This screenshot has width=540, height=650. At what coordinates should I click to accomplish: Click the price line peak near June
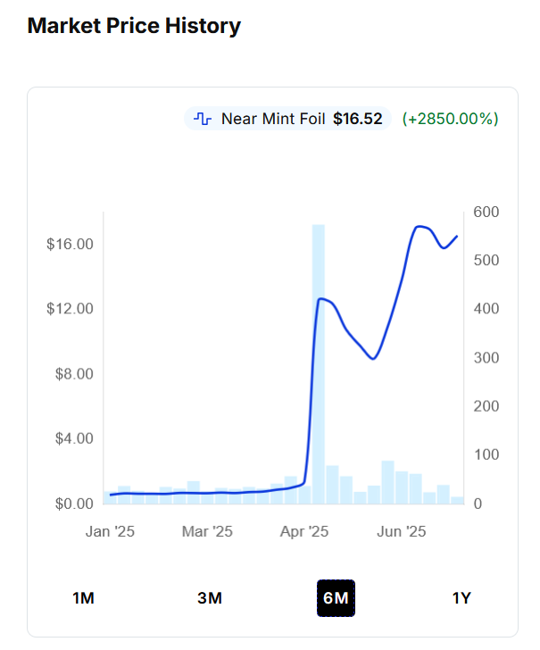tap(420, 227)
